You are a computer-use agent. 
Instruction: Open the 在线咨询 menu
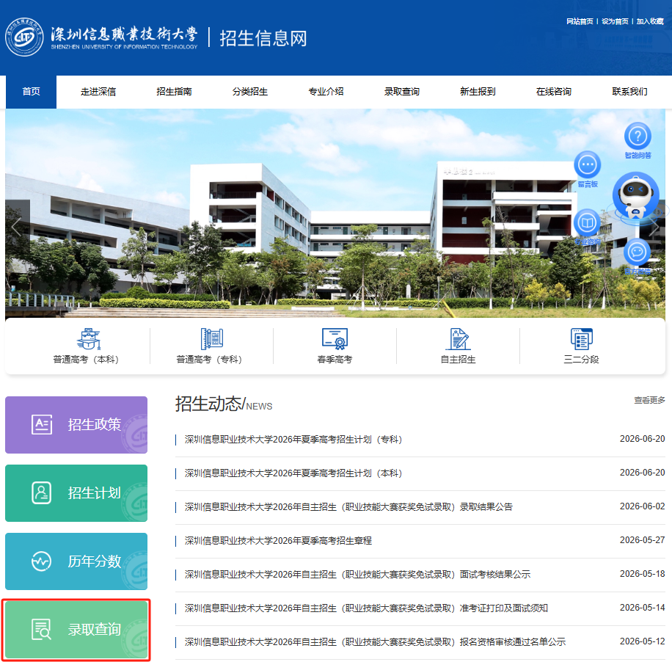point(553,92)
